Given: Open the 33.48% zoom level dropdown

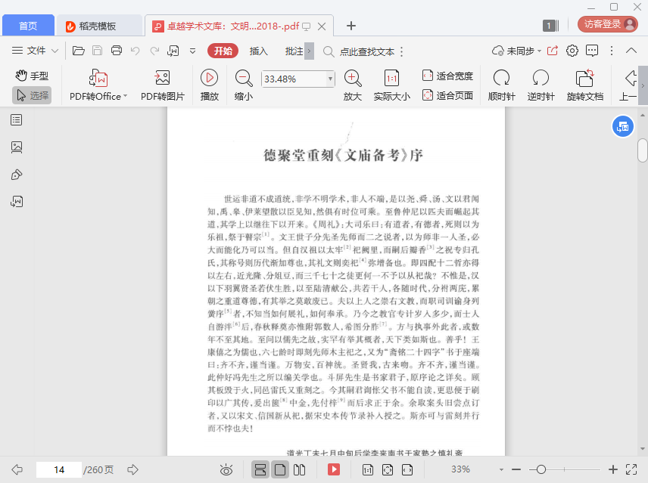Looking at the screenshot, I should [x=330, y=79].
